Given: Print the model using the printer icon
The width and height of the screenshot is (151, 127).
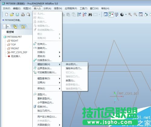Looking at the screenshot, I should [x=23, y=14].
